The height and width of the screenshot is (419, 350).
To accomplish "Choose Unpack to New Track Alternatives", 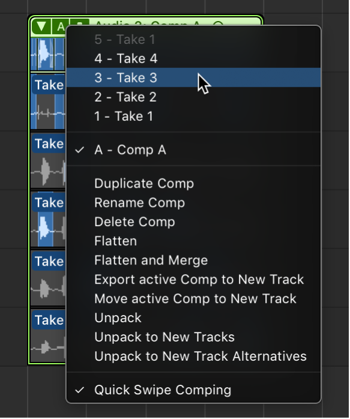I will pyautogui.click(x=194, y=356).
